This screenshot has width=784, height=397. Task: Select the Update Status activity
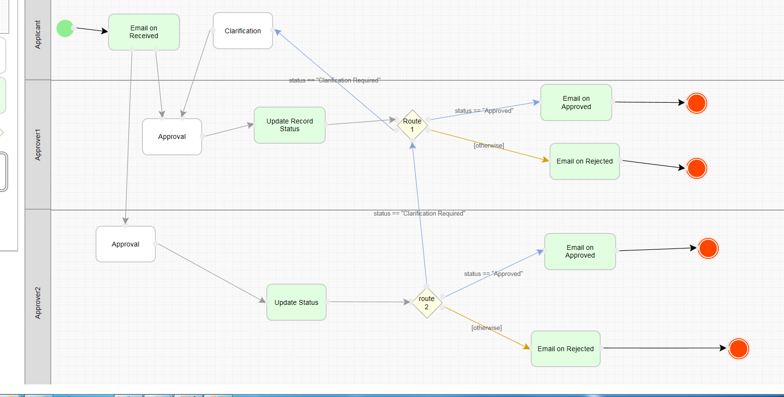pos(296,302)
